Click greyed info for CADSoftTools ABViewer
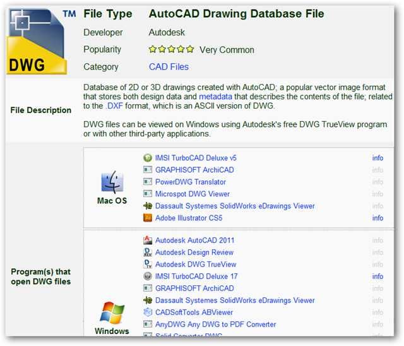The height and width of the screenshot is (346, 404). tap(377, 313)
